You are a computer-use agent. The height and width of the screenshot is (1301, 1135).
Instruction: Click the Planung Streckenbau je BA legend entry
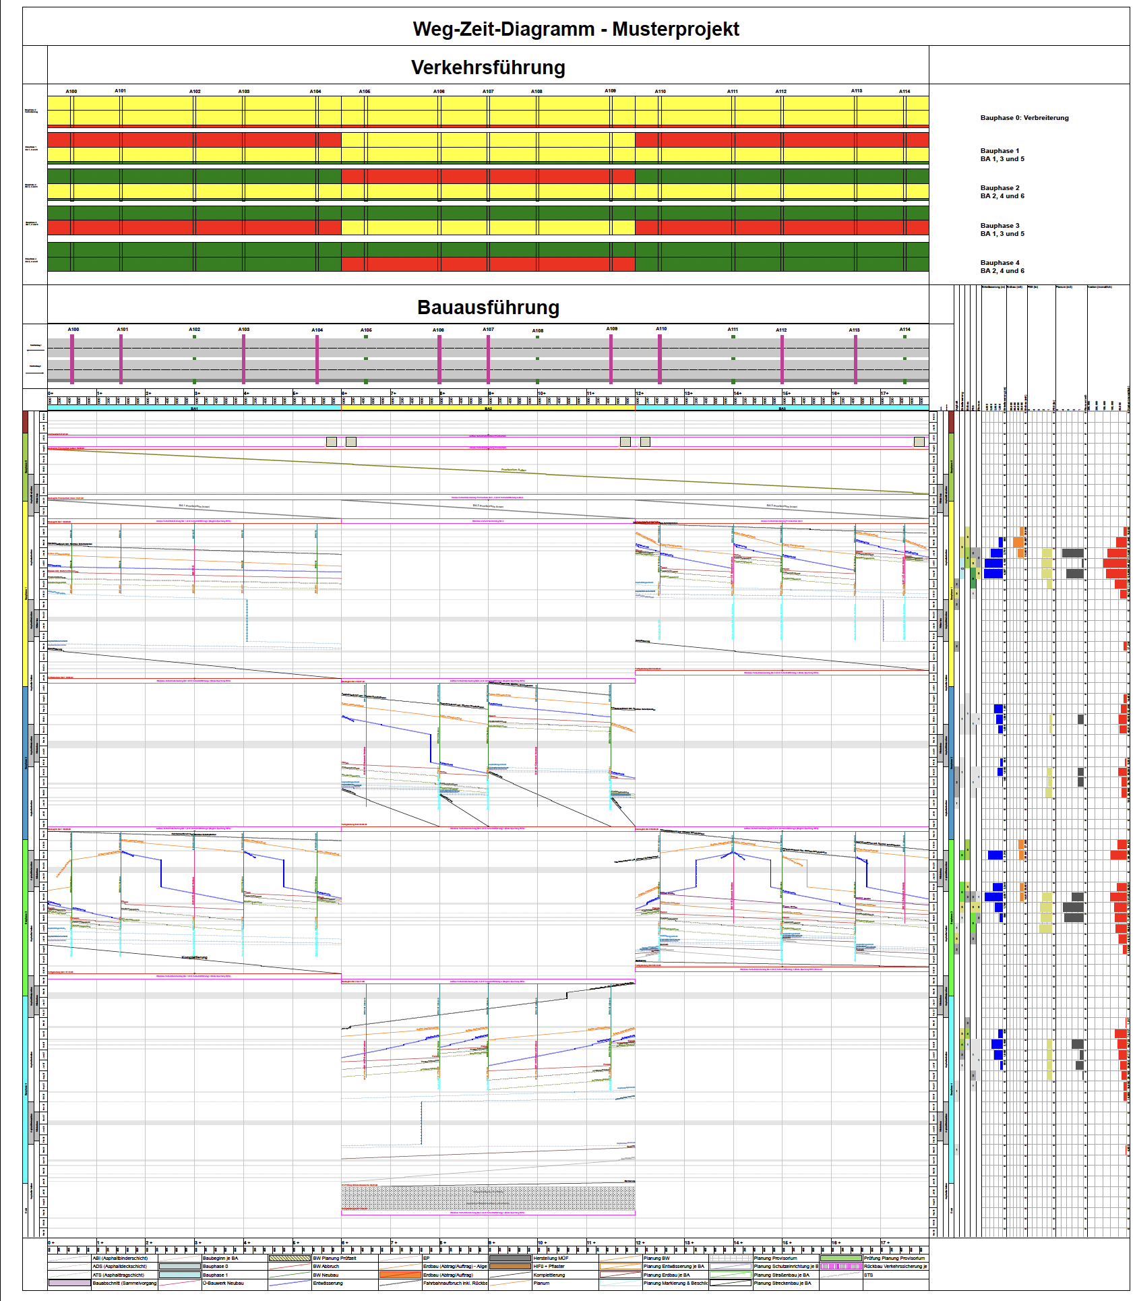[782, 1283]
